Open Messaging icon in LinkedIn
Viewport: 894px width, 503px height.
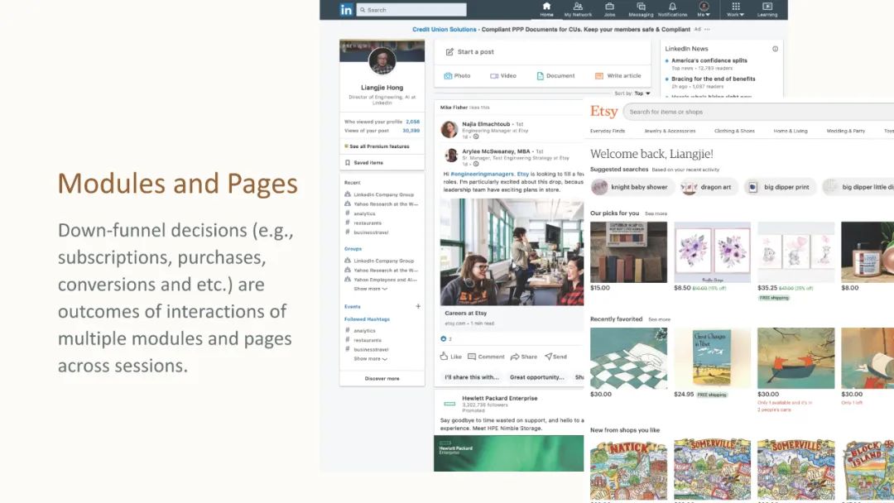(641, 10)
